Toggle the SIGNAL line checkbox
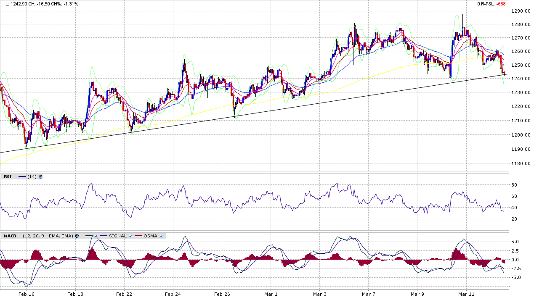534x300 pixels. [x=130, y=236]
